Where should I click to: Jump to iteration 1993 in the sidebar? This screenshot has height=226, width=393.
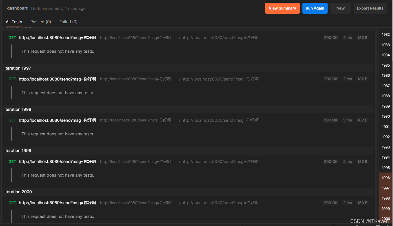[386, 147]
